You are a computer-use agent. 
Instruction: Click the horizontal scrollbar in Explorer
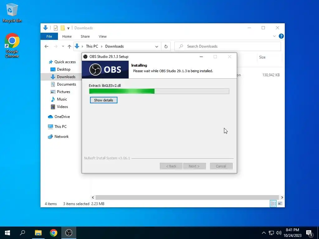(x=187, y=197)
